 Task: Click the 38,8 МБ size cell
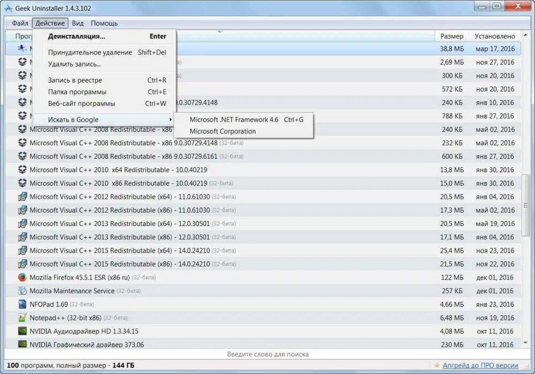pos(452,49)
